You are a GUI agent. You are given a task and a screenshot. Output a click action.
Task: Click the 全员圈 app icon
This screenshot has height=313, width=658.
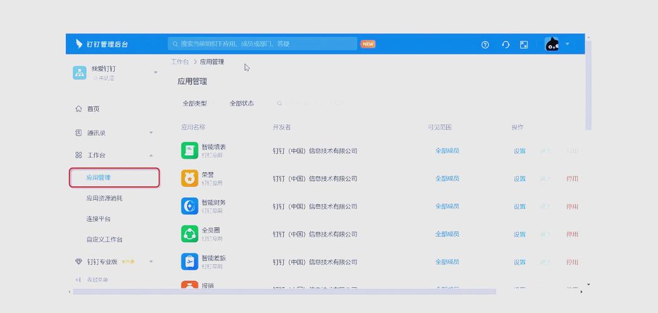click(x=189, y=233)
